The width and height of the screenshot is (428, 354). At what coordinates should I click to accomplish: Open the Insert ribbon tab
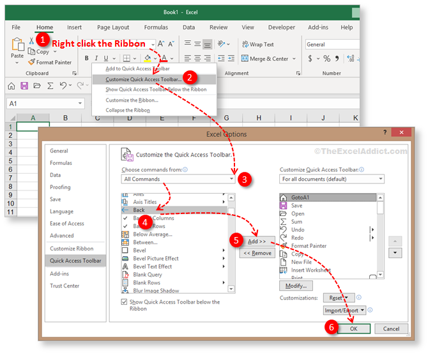(74, 27)
